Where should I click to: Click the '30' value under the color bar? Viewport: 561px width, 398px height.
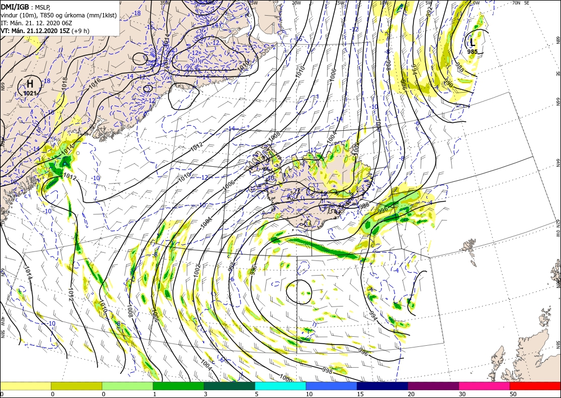click(462, 395)
